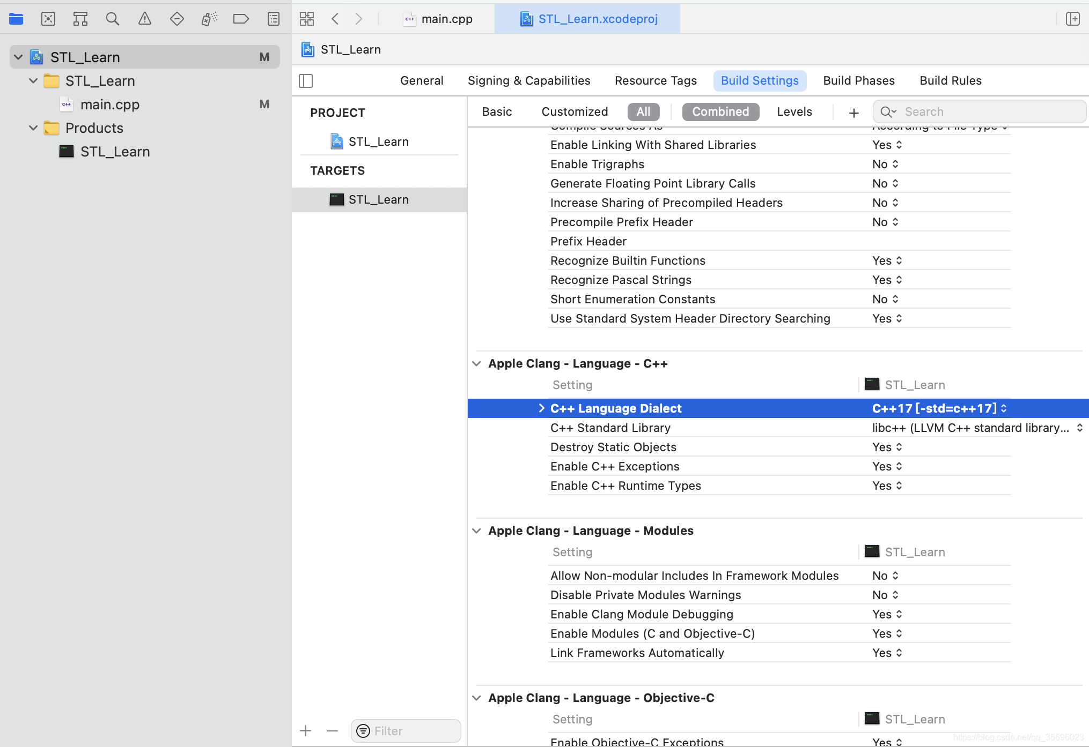Select the All settings filter
1089x747 pixels.
tap(643, 111)
